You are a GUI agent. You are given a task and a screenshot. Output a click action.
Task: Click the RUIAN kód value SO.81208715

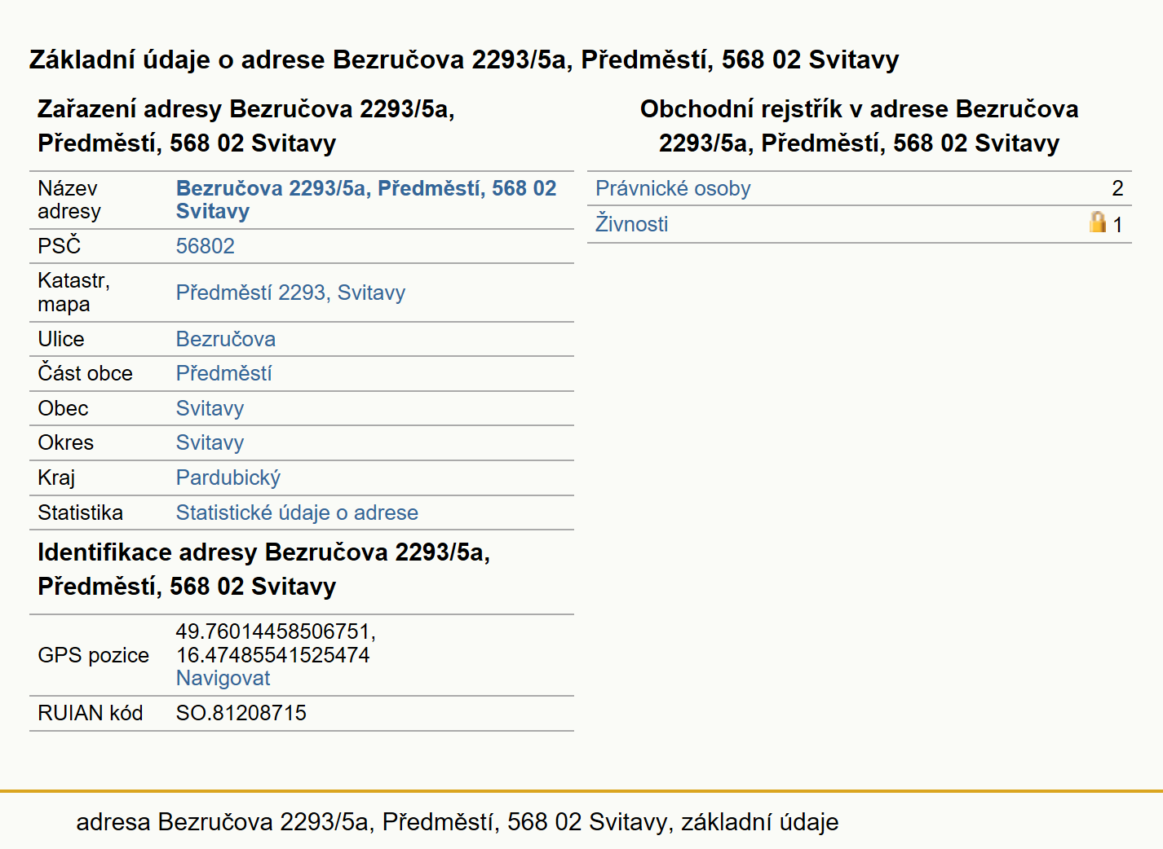(x=241, y=713)
